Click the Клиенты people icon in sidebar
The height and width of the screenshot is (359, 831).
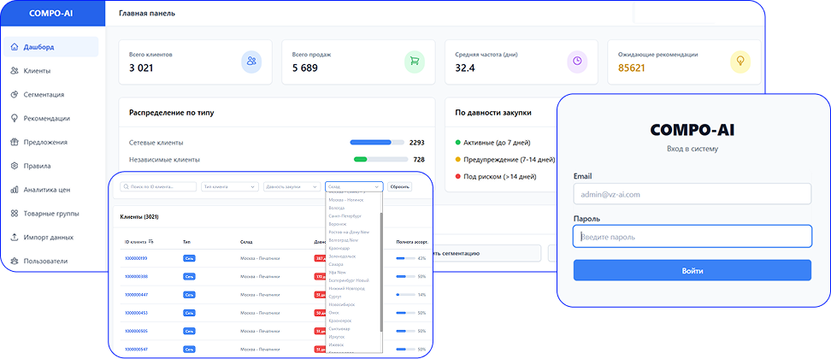[15, 71]
